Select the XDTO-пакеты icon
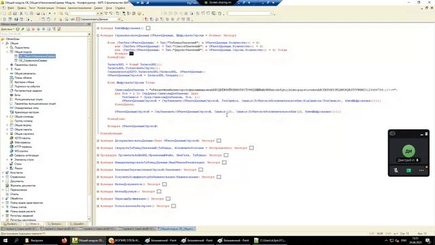This screenshot has width=435, height=245. [x=12, y=138]
